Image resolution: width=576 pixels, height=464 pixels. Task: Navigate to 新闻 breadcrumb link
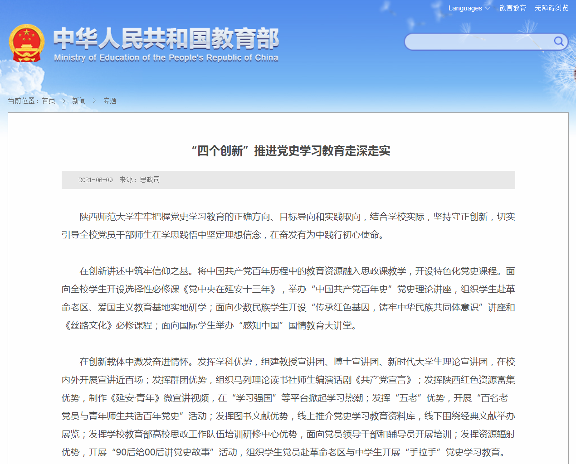pos(79,101)
